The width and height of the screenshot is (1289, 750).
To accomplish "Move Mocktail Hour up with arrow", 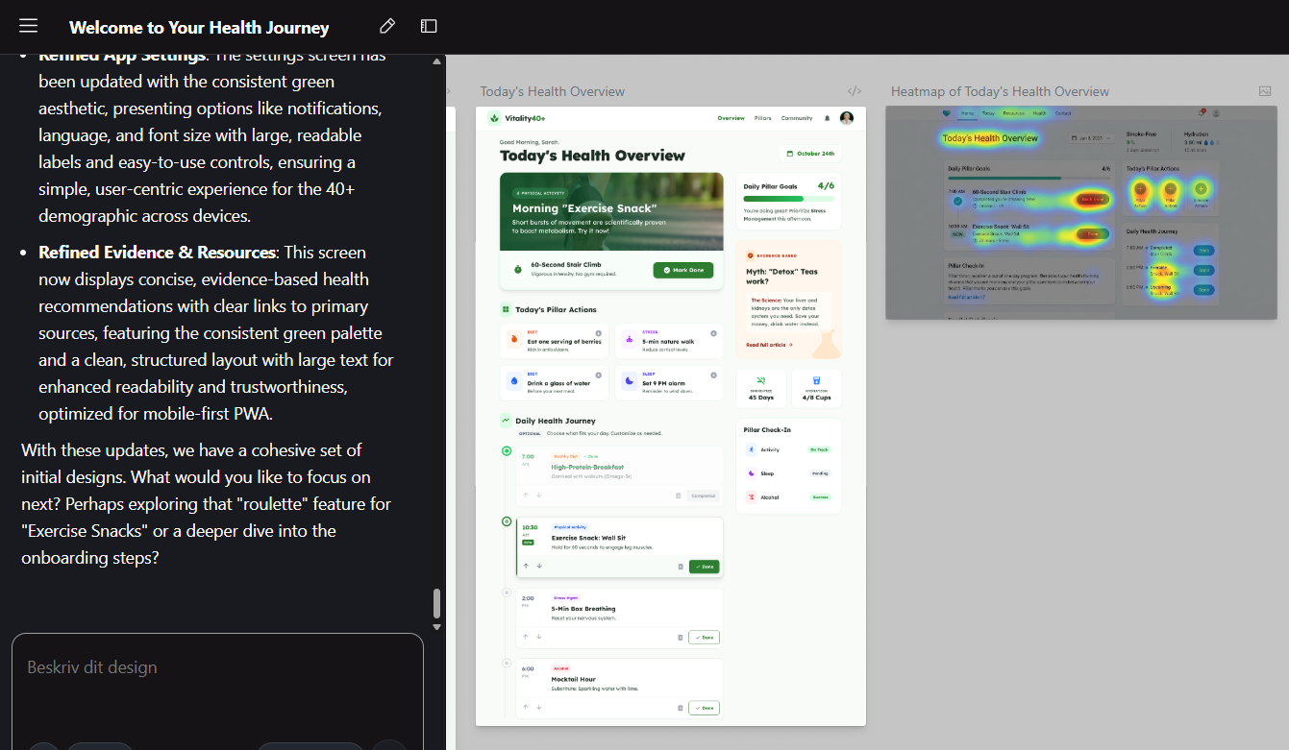I will [526, 708].
